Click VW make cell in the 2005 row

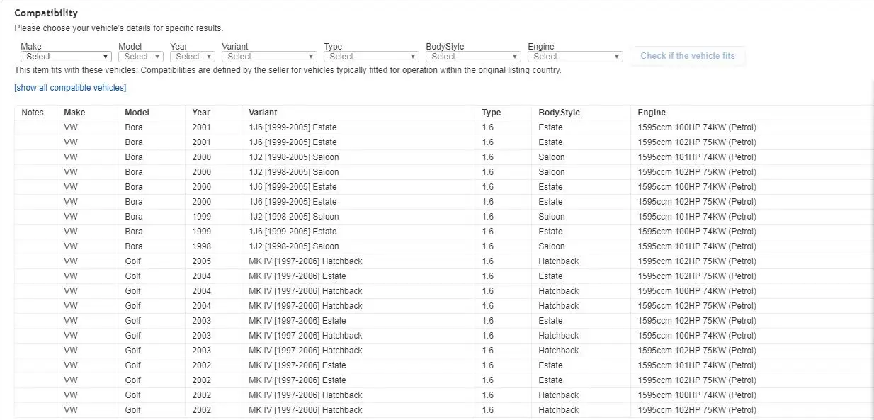pos(89,261)
